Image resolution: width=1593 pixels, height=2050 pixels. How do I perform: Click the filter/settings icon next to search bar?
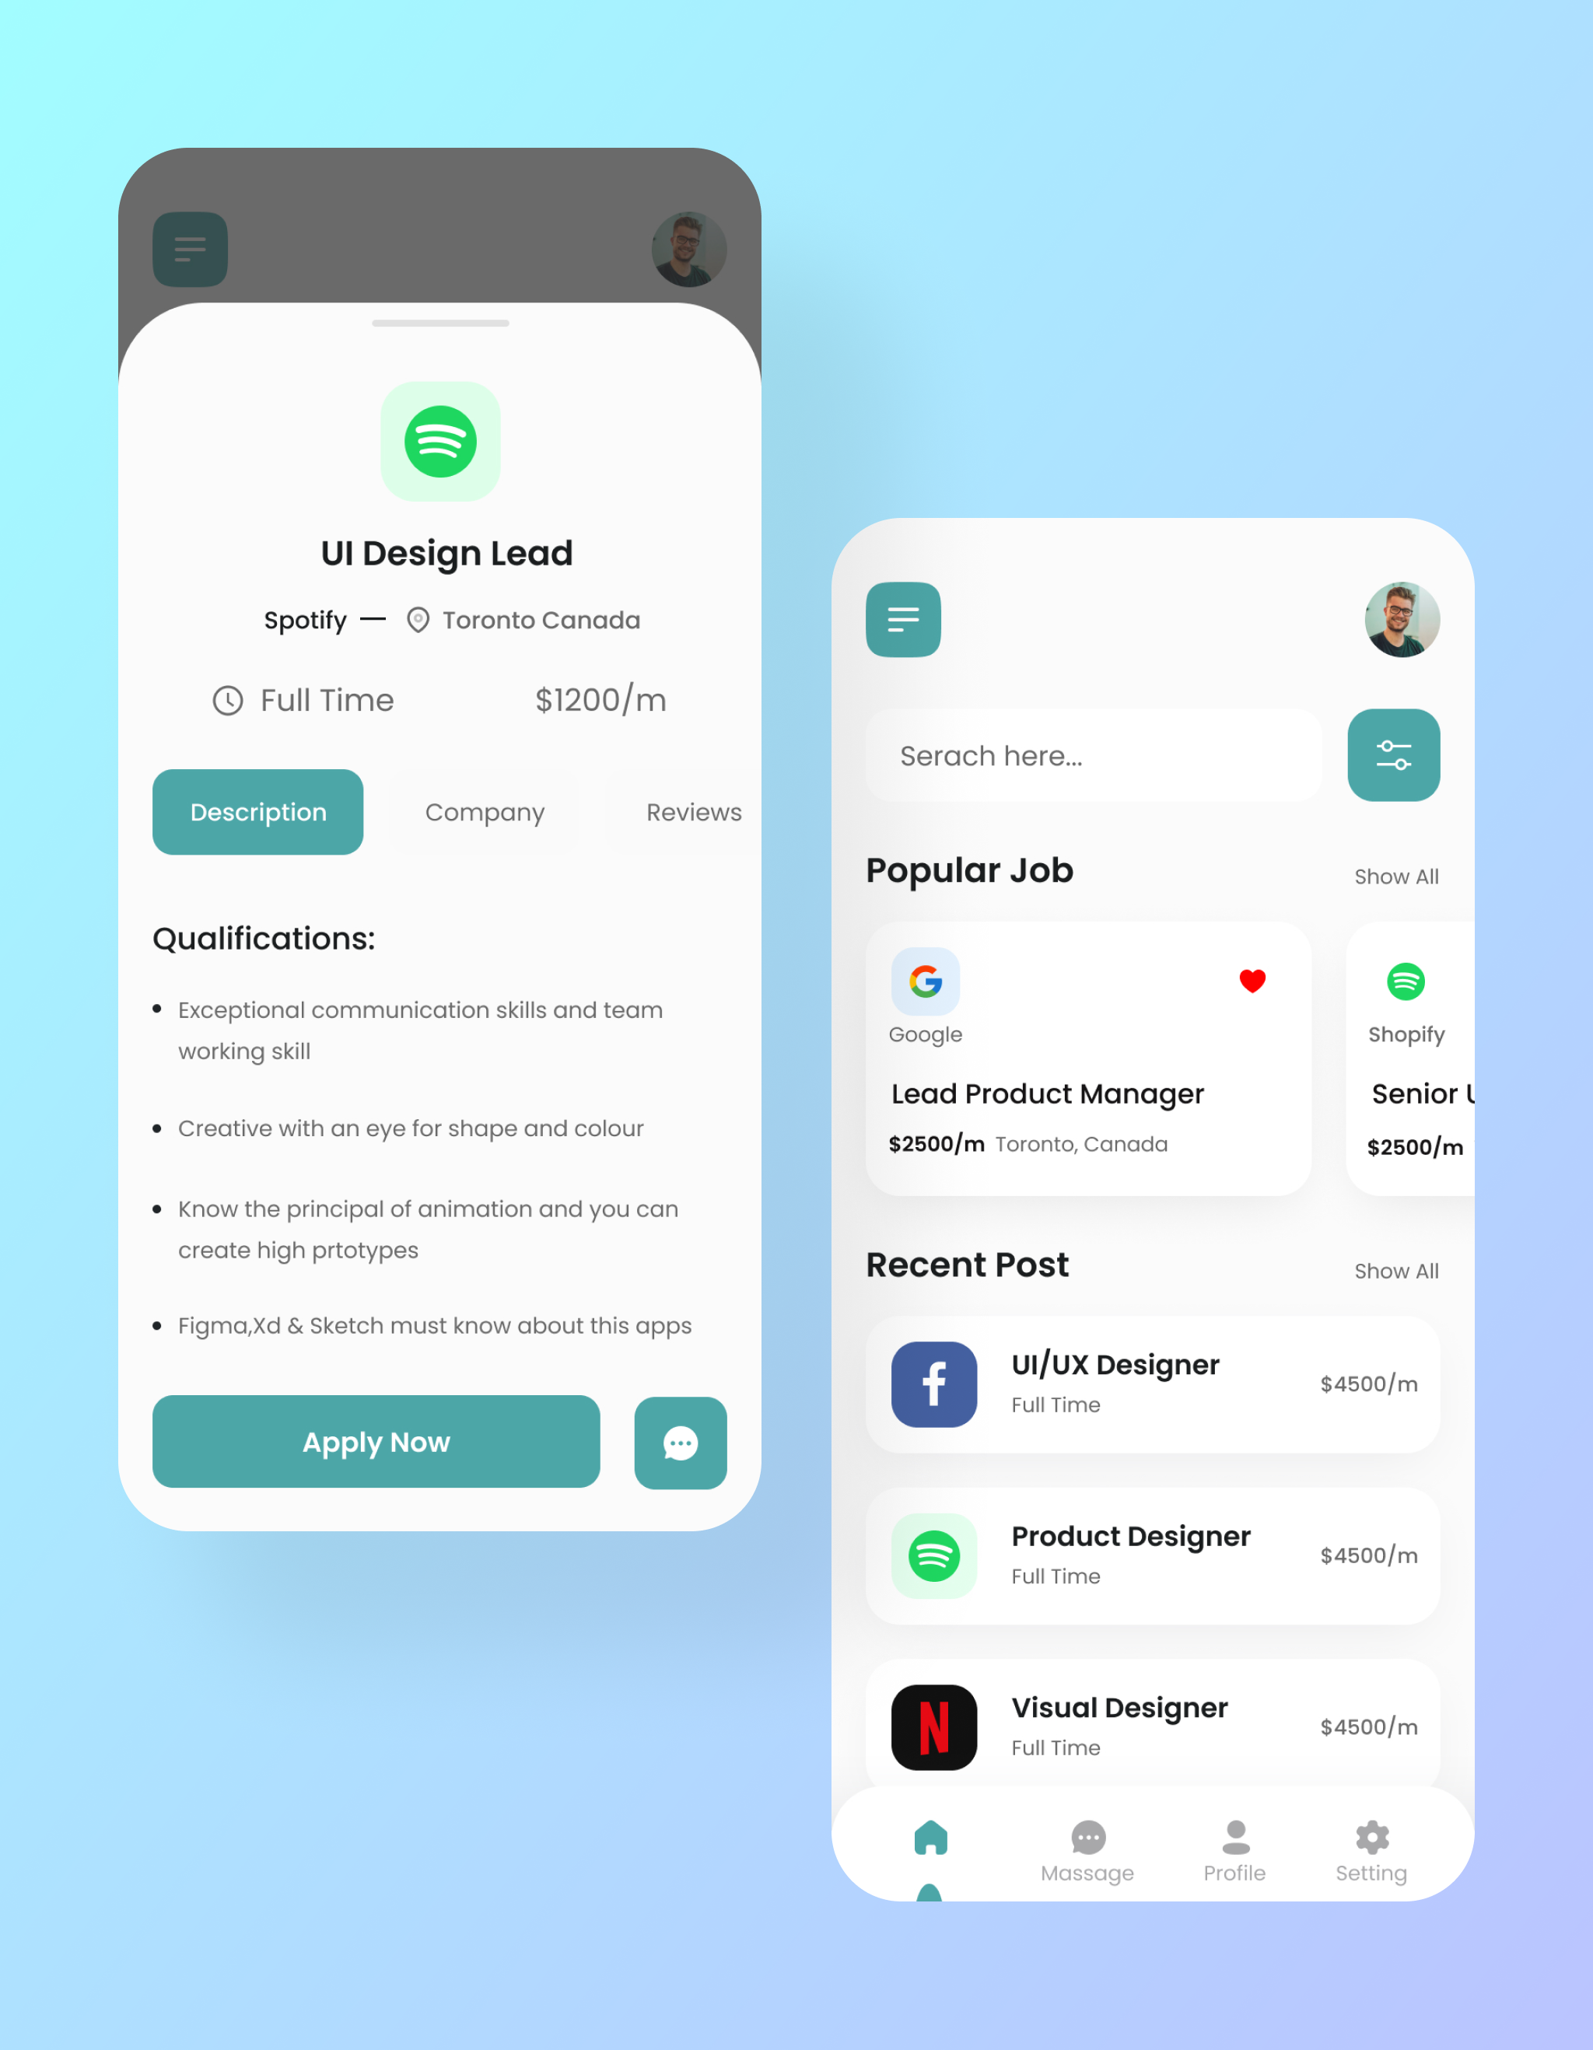tap(1393, 755)
